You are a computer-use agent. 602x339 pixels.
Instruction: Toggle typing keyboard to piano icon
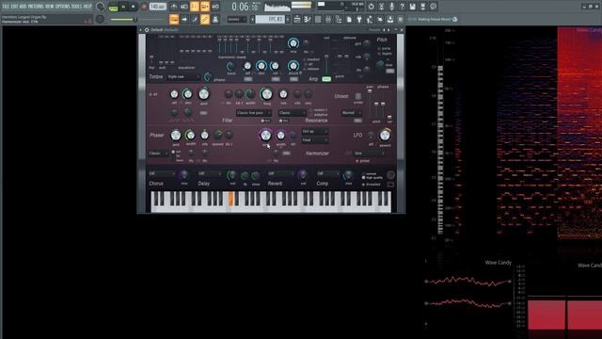tap(174, 19)
